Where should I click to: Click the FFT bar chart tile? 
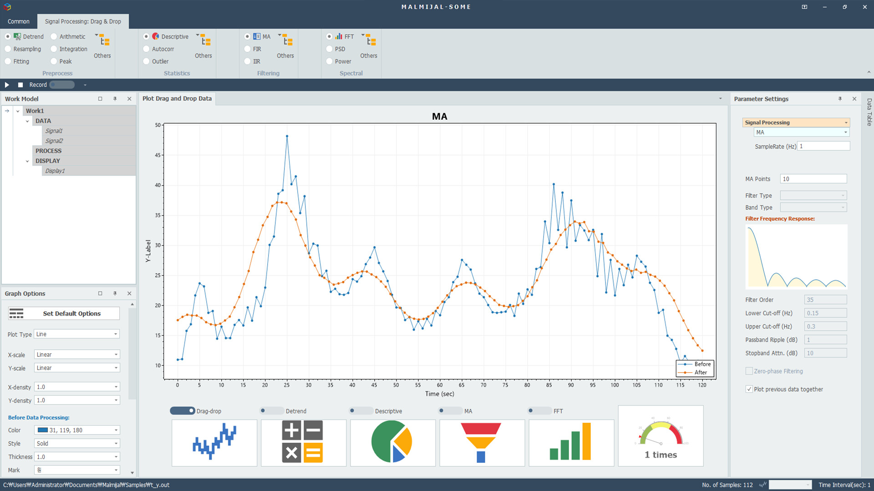pos(571,442)
